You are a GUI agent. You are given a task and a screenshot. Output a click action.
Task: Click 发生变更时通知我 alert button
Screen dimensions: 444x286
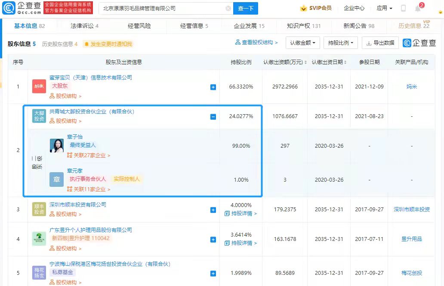(108, 44)
